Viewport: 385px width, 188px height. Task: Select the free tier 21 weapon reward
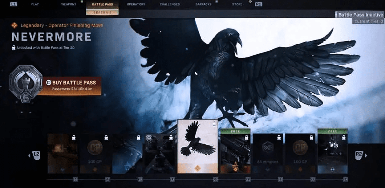pyautogui.click(x=235, y=153)
